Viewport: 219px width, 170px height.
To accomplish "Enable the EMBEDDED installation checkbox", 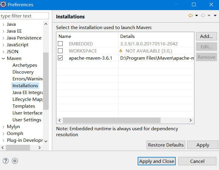I will tap(60, 44).
